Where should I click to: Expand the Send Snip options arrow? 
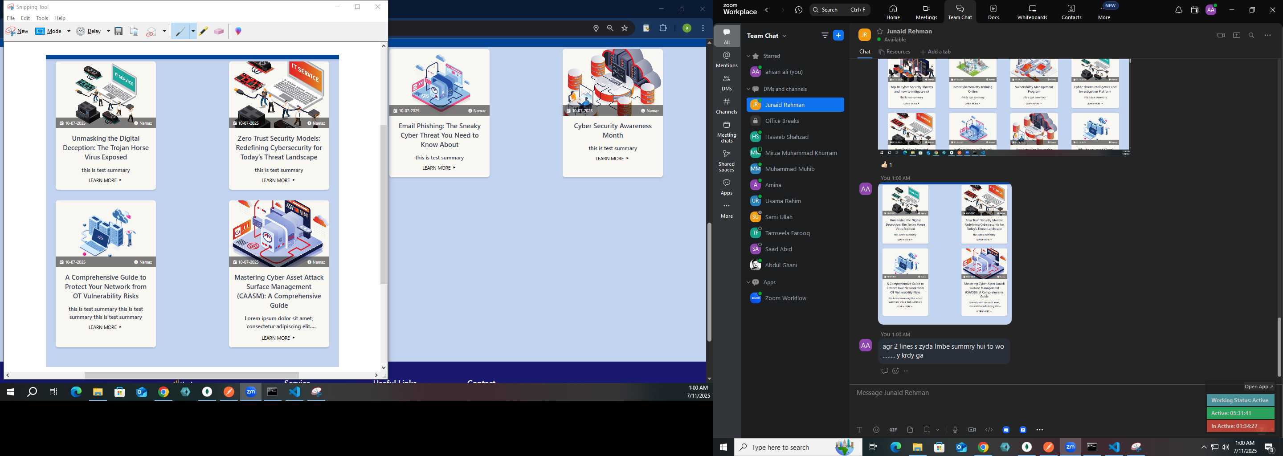165,31
